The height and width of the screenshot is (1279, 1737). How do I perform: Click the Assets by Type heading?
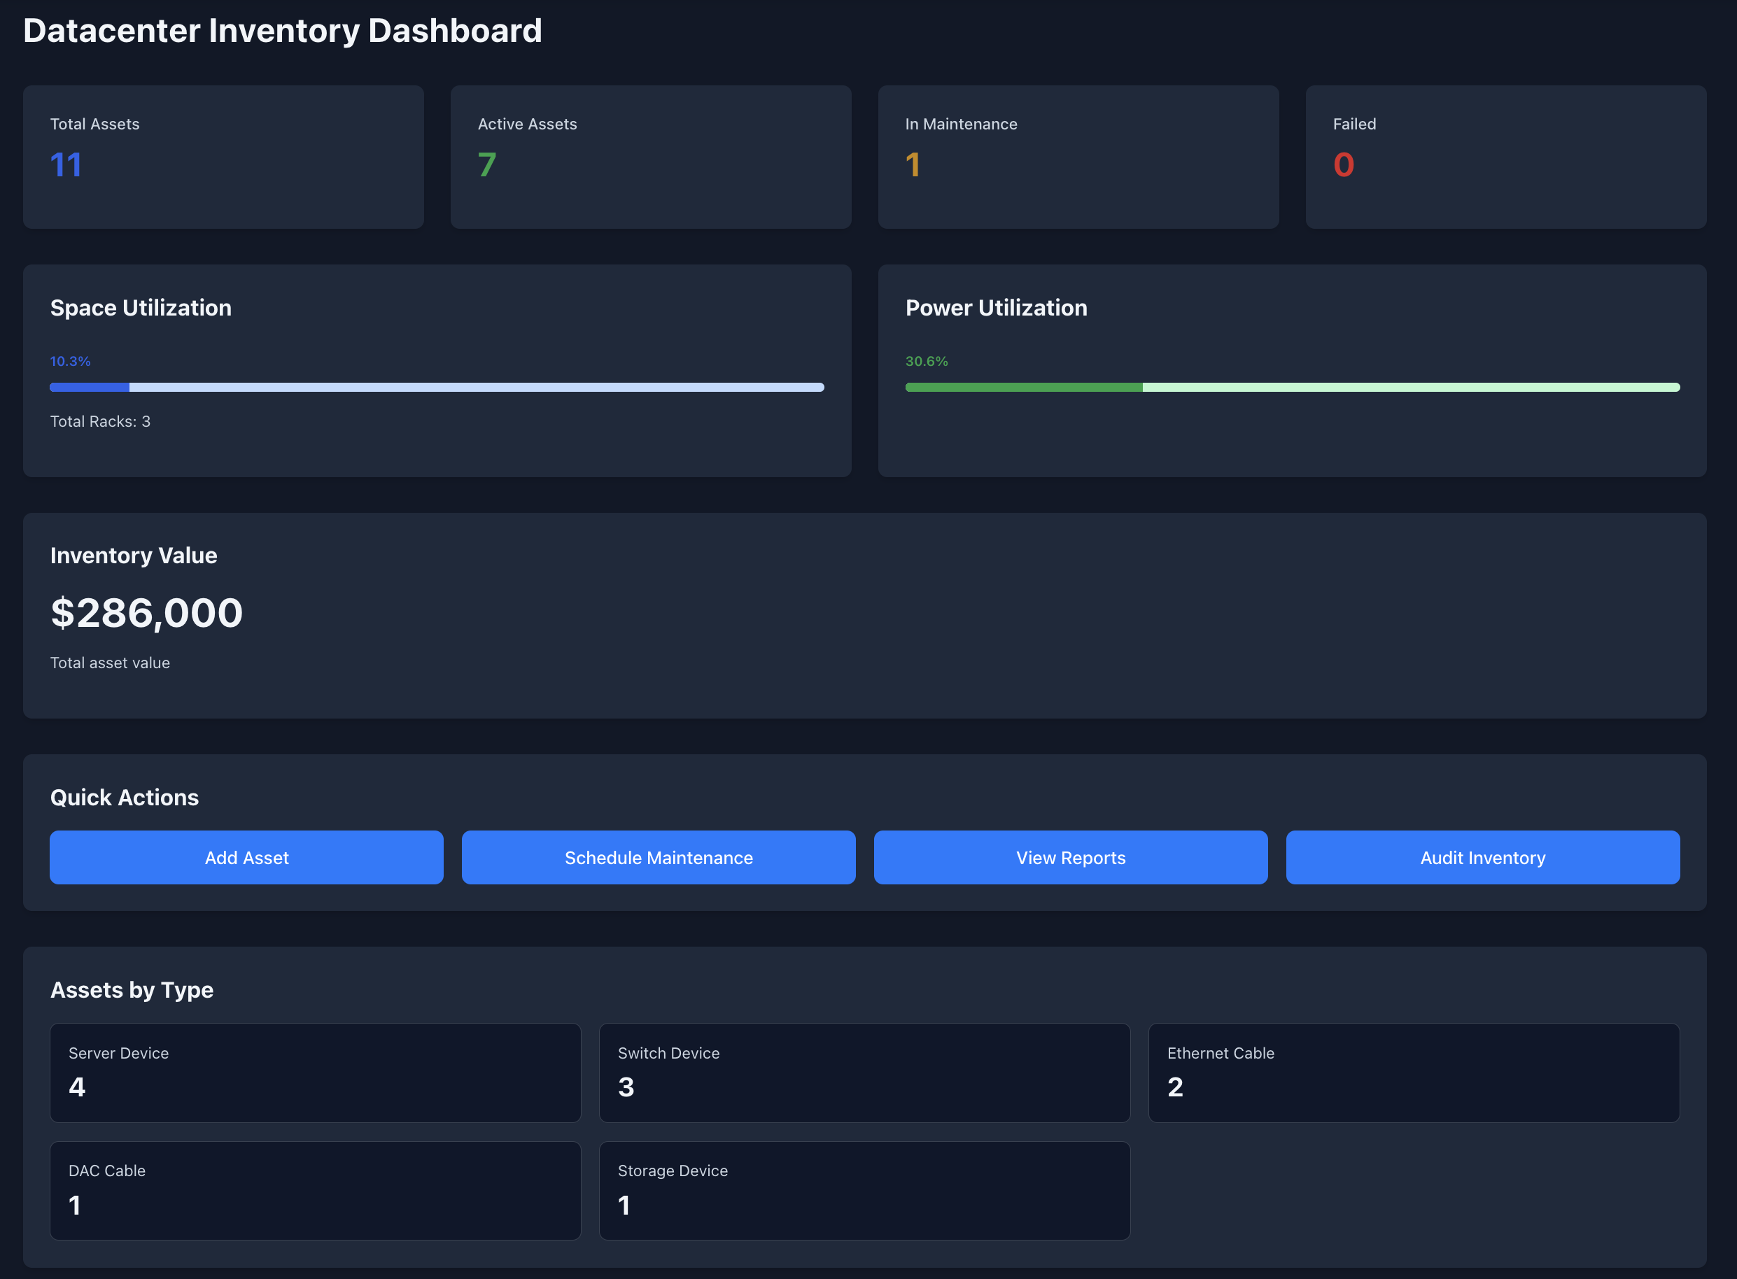[132, 989]
